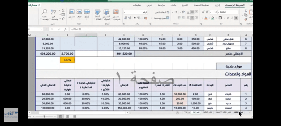Image resolution: width=281 pixels, height=126 pixels.
Task: Click the Clear eraser icon
Action: coord(63,19)
